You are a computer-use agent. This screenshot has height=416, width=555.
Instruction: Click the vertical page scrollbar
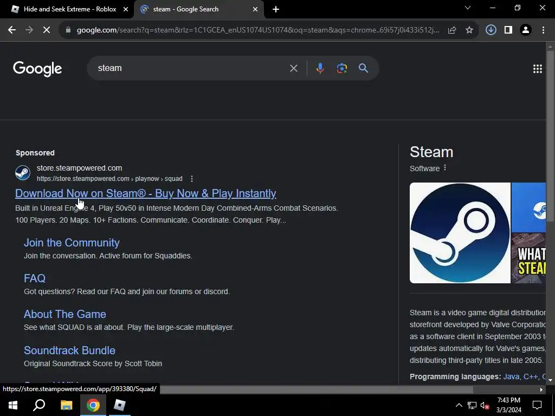(x=551, y=136)
